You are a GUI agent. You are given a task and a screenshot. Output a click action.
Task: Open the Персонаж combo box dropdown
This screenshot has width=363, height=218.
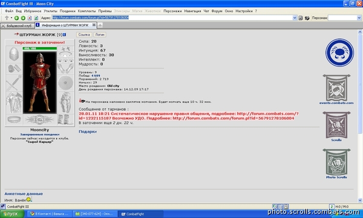point(359,18)
